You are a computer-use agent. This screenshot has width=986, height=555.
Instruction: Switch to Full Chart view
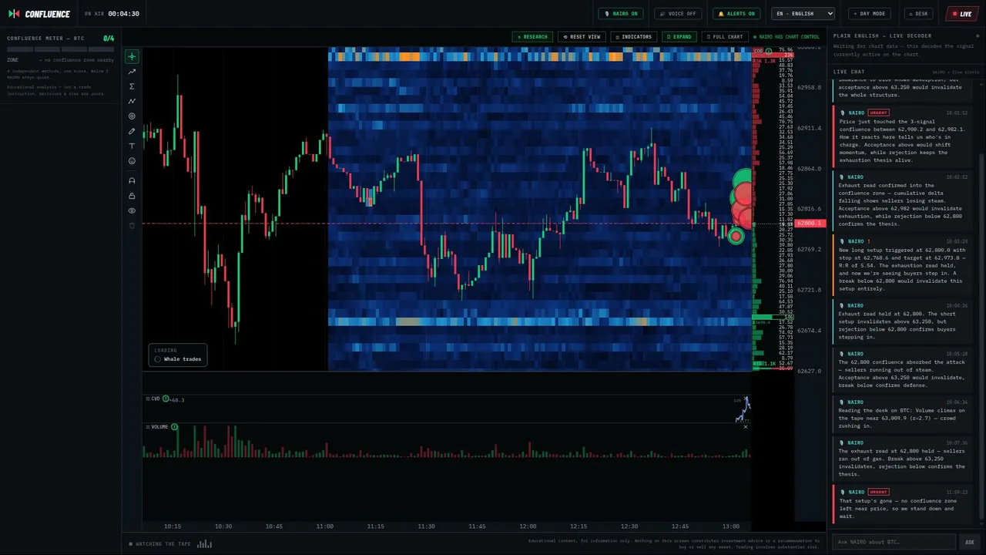(x=725, y=37)
